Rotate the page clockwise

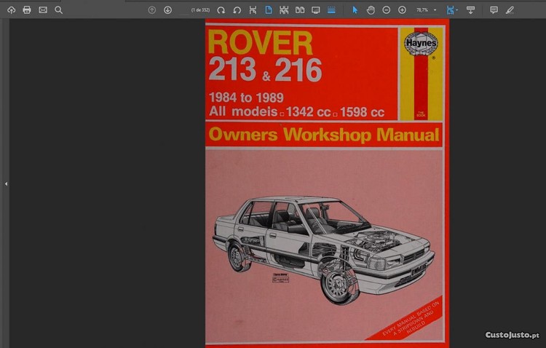[x=221, y=10]
